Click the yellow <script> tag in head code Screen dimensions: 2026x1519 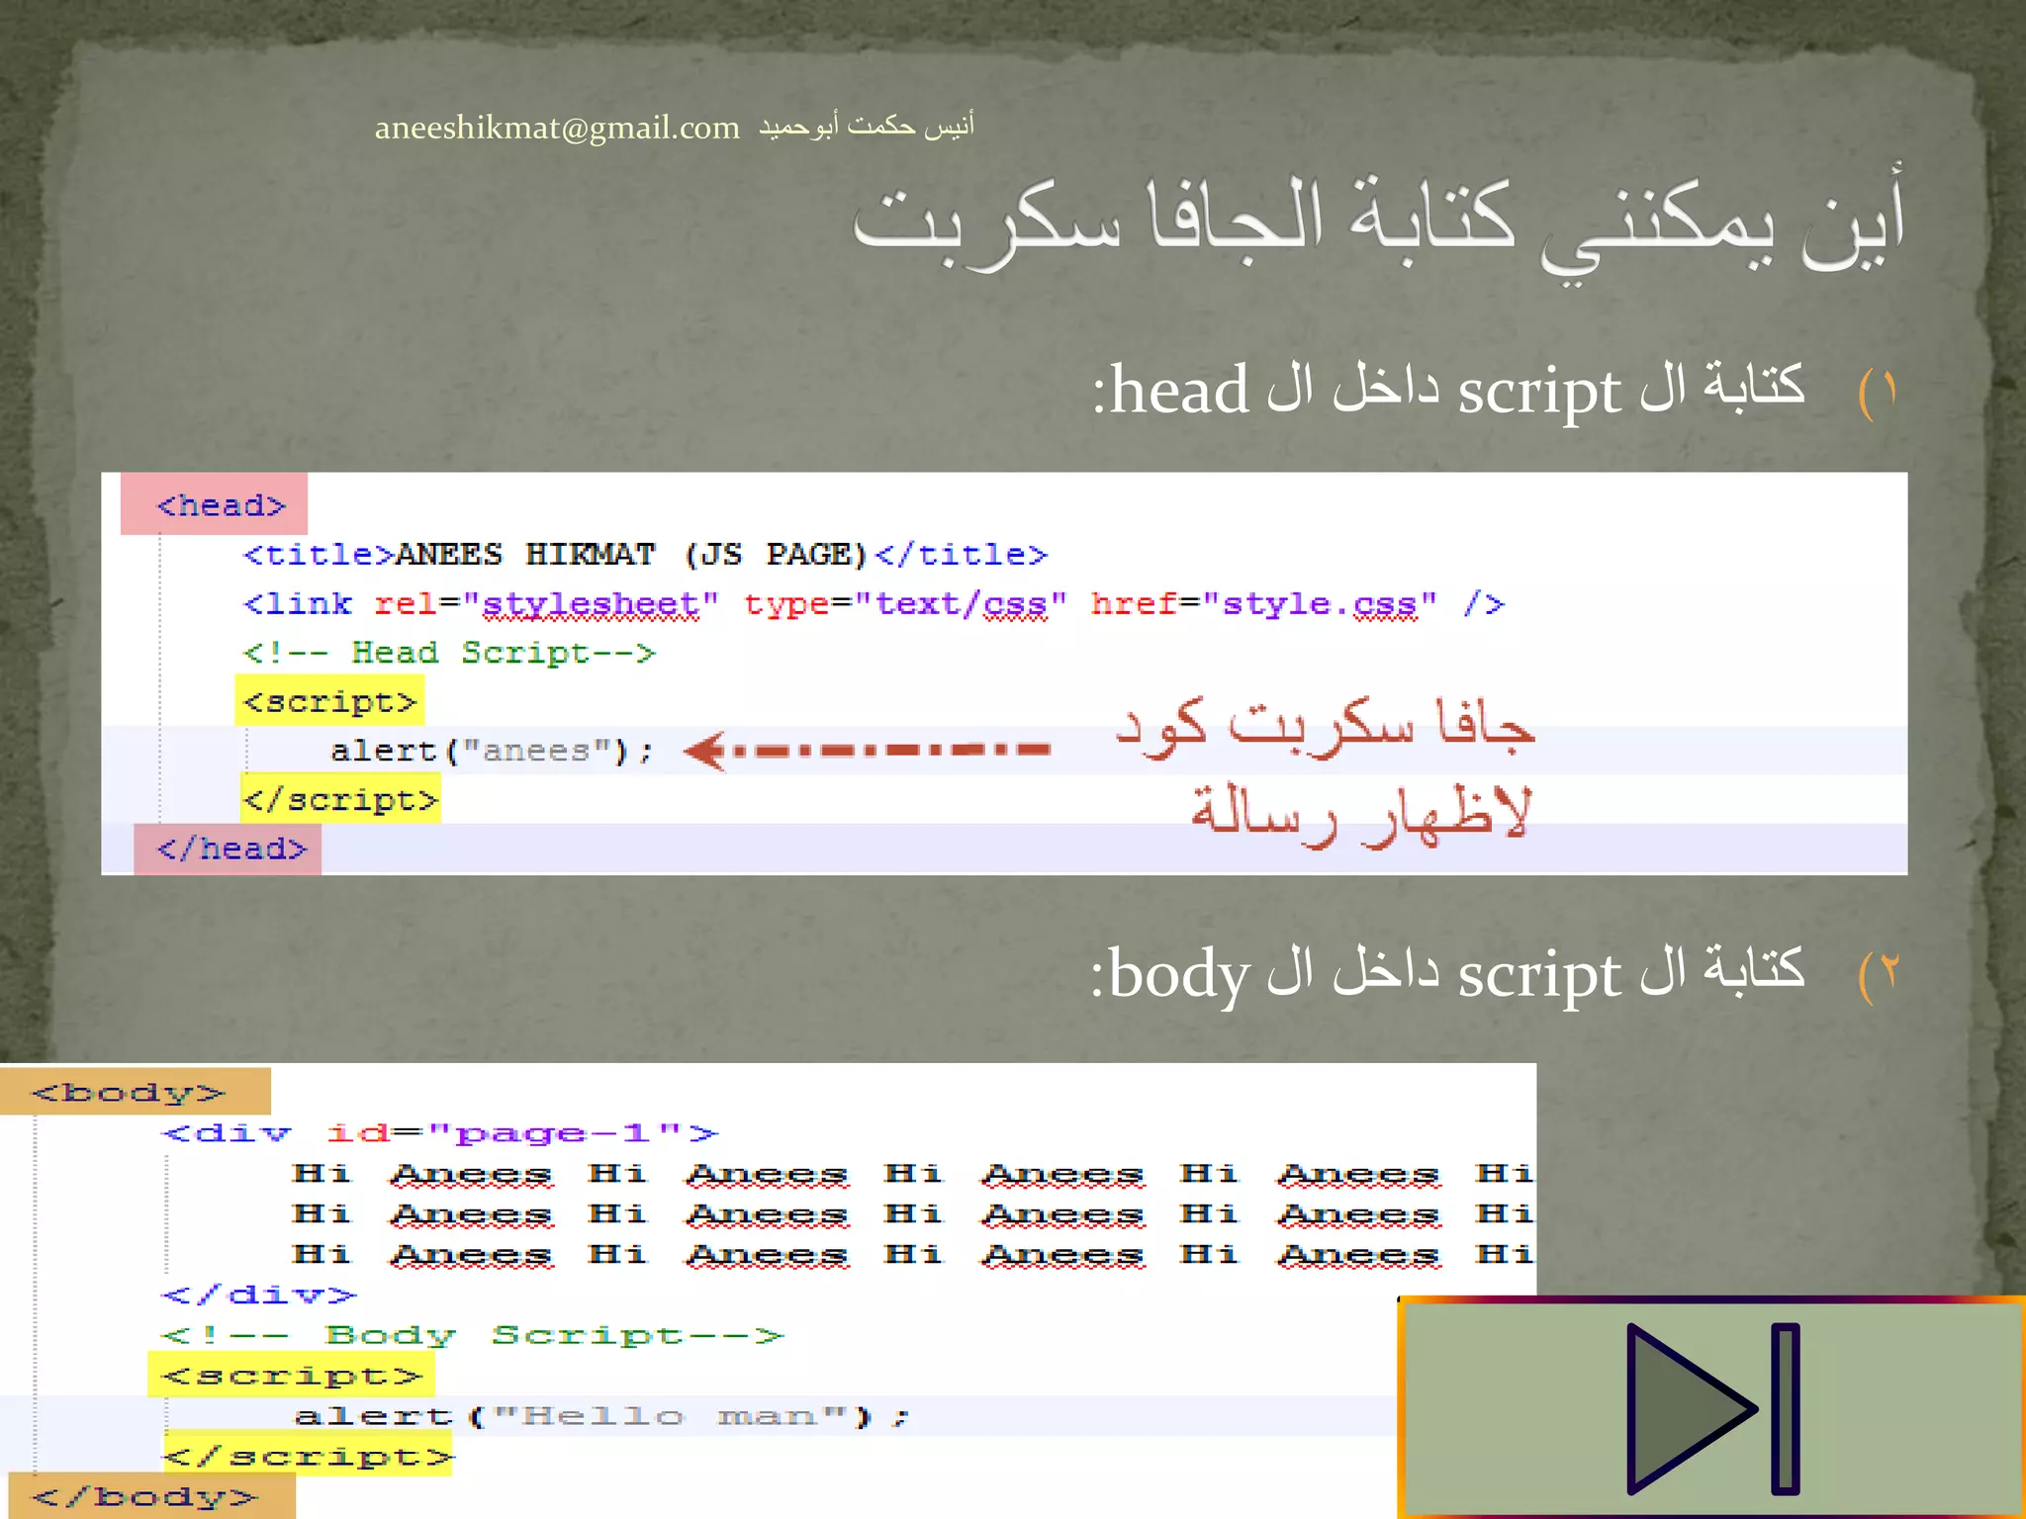330,701
